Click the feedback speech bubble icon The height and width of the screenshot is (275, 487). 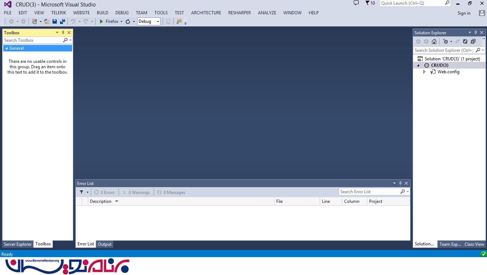point(356,3)
